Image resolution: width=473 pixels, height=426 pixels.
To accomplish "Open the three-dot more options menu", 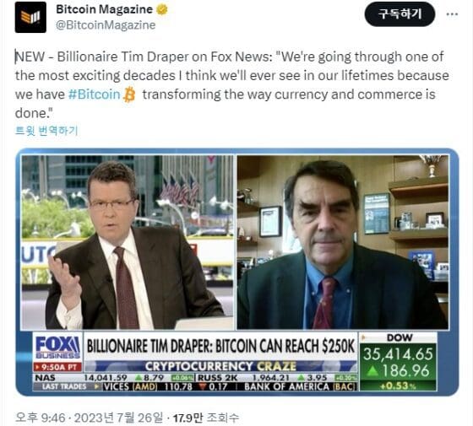I will pyautogui.click(x=452, y=14).
